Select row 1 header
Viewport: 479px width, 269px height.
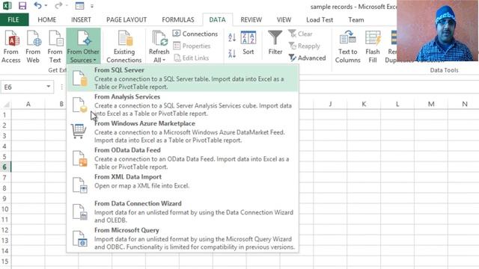(x=4, y=115)
